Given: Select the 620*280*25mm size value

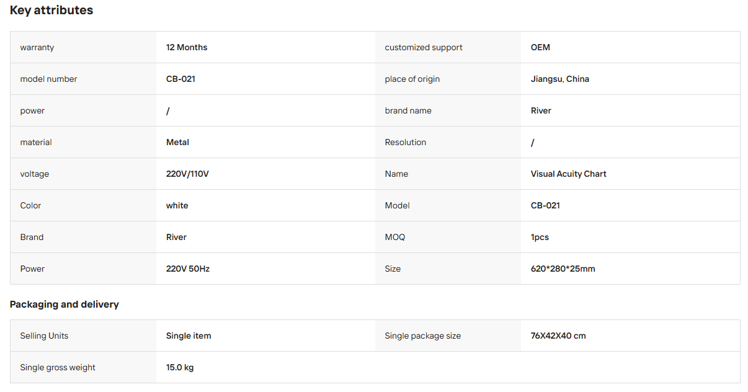Looking at the screenshot, I should click(563, 269).
